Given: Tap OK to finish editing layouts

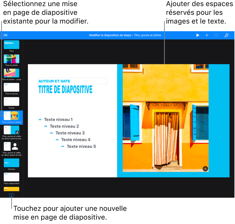Looking at the screenshot, I should pos(6,35).
